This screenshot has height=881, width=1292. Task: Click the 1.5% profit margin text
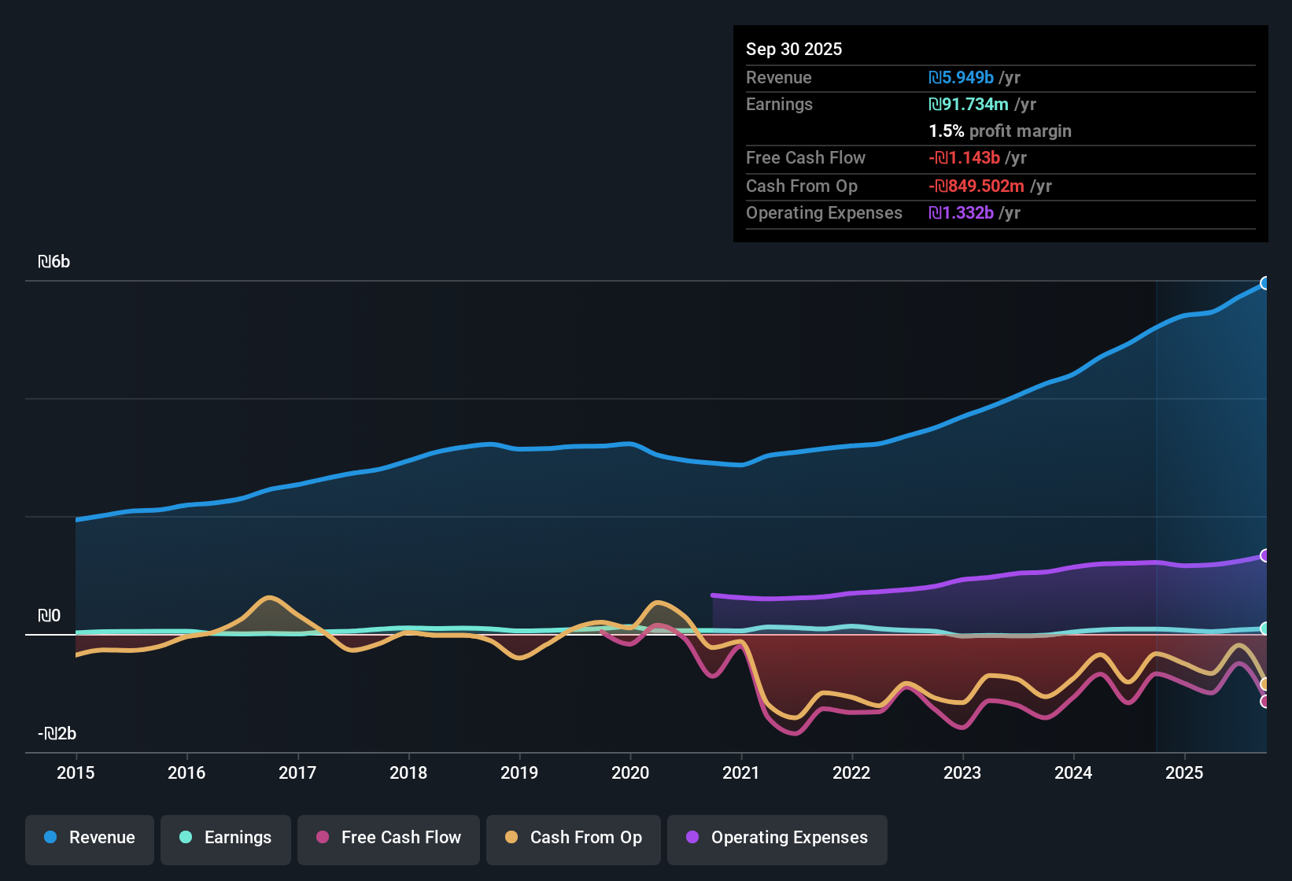point(999,131)
